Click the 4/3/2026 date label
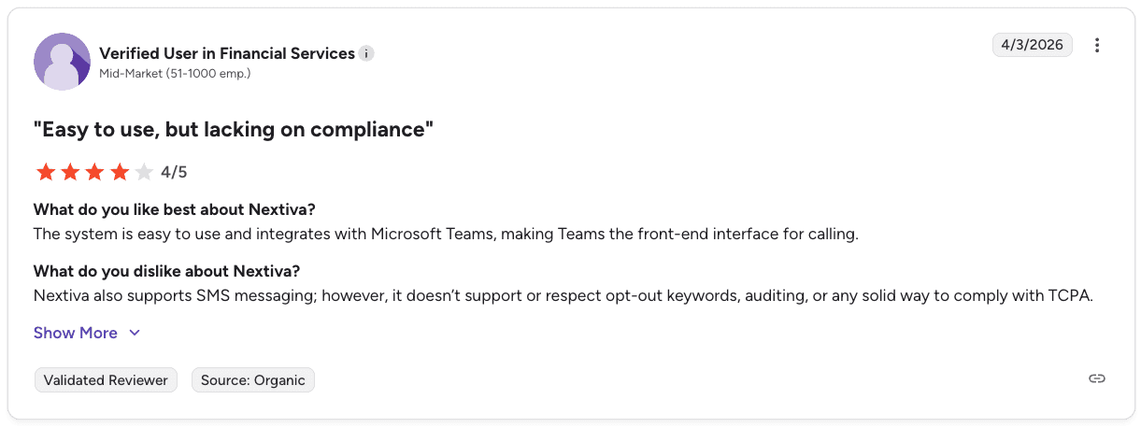Viewport: 1141px width, 428px height. click(x=1032, y=45)
